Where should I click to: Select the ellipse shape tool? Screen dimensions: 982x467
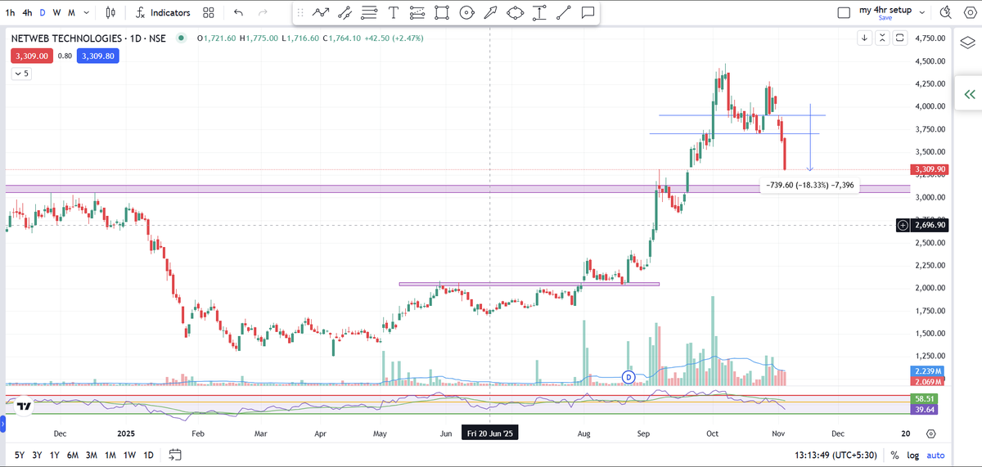click(x=515, y=13)
